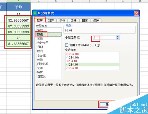Choose 日期 category
The image size is (148, 114).
(49, 47)
